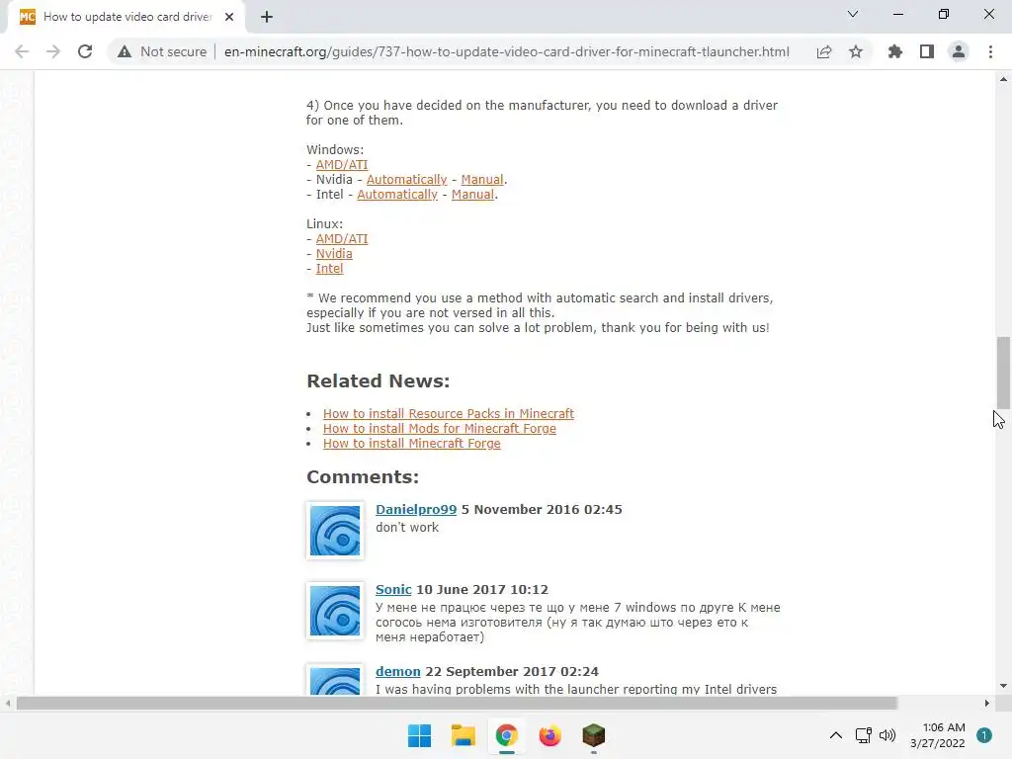Click the 'don't work' comment text
1012x759 pixels.
(x=407, y=528)
